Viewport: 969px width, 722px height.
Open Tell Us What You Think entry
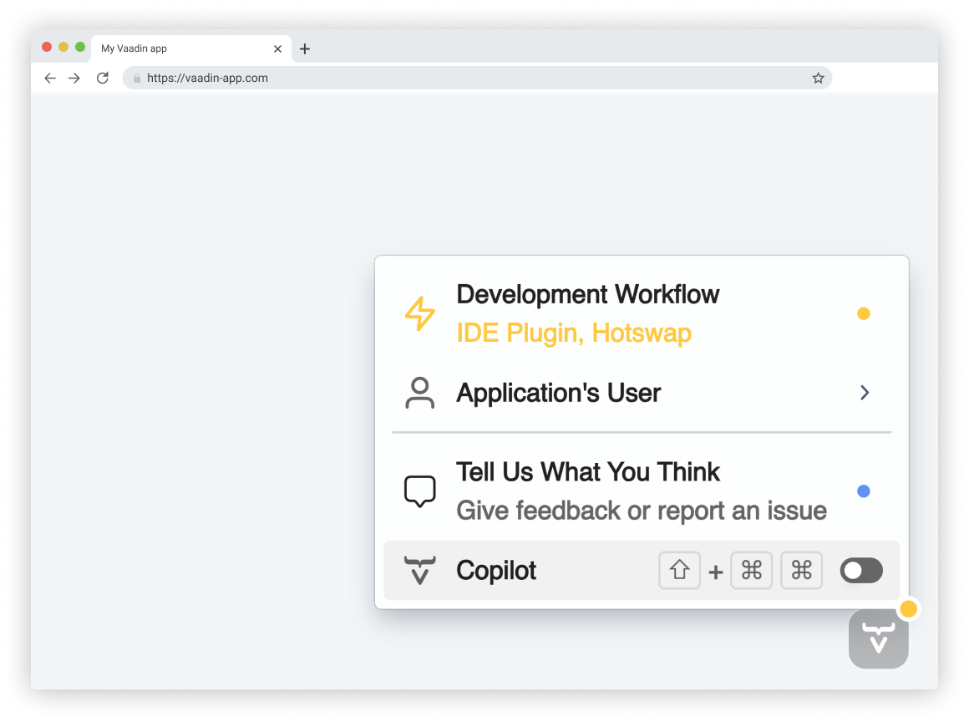pos(642,491)
